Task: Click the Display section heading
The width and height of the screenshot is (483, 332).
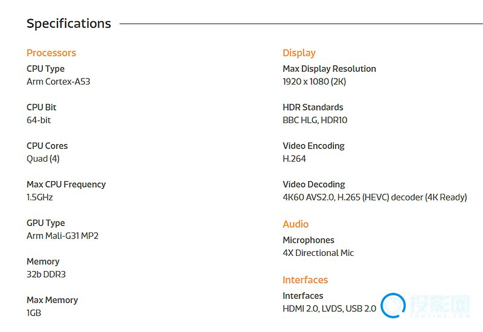Action: (x=299, y=53)
